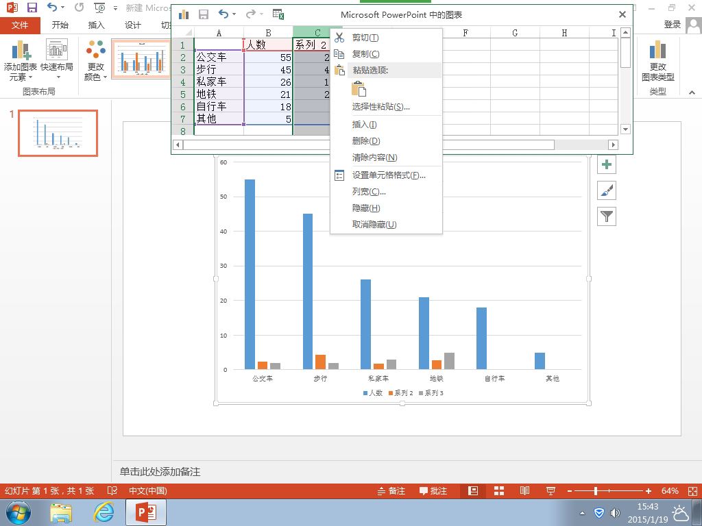Switch to the 设计 ribbon tab
Viewport: 702px width, 526px height.
[x=132, y=25]
